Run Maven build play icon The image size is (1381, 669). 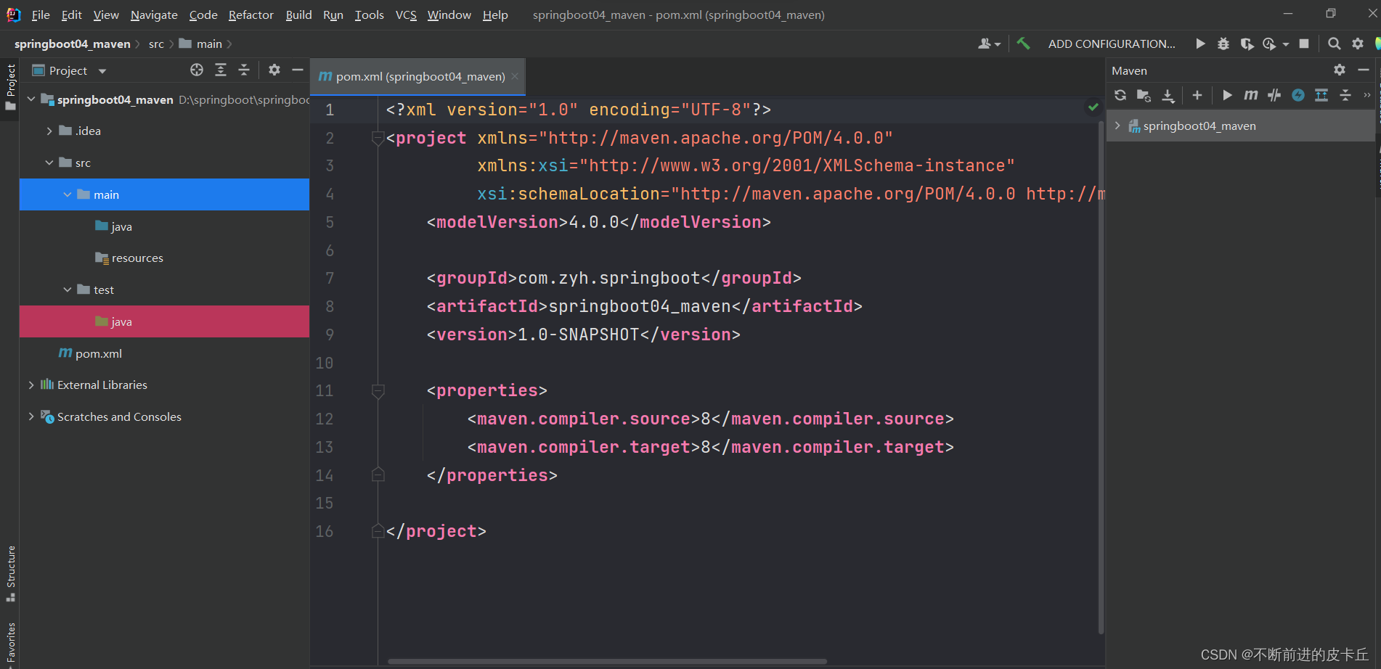click(x=1227, y=95)
